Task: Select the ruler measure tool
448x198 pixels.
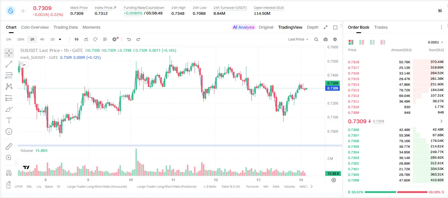Action: [x=9, y=147]
